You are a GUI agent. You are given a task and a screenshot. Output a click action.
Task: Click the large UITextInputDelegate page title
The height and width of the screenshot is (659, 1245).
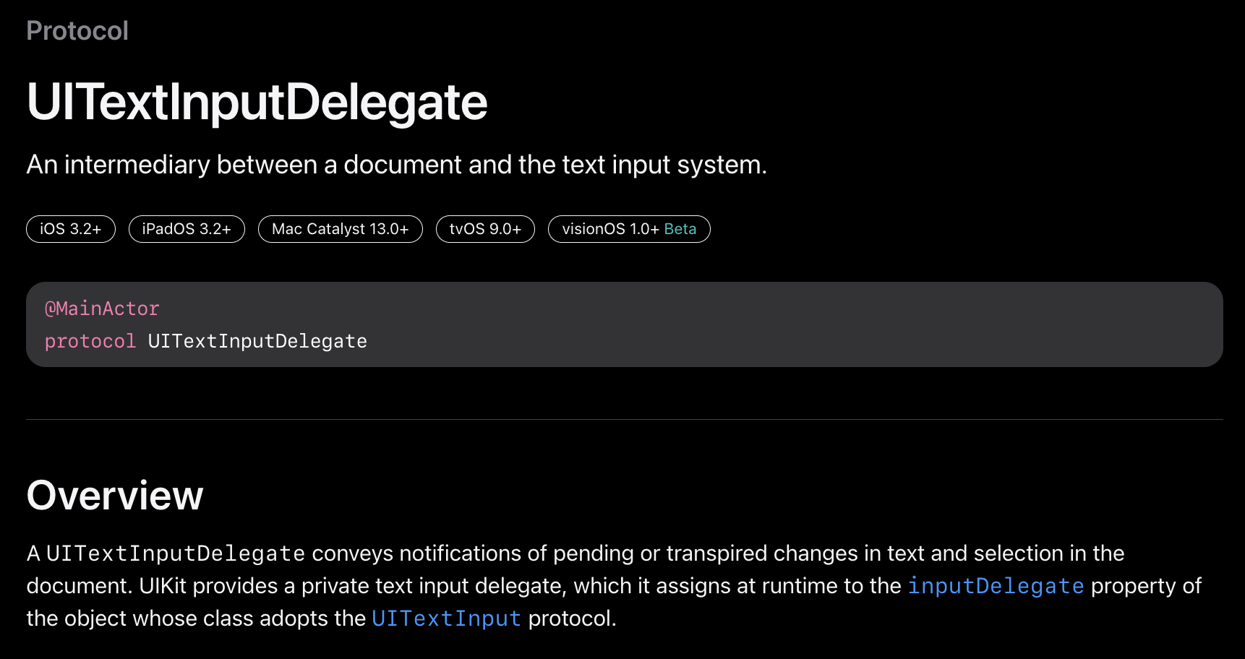(x=257, y=102)
